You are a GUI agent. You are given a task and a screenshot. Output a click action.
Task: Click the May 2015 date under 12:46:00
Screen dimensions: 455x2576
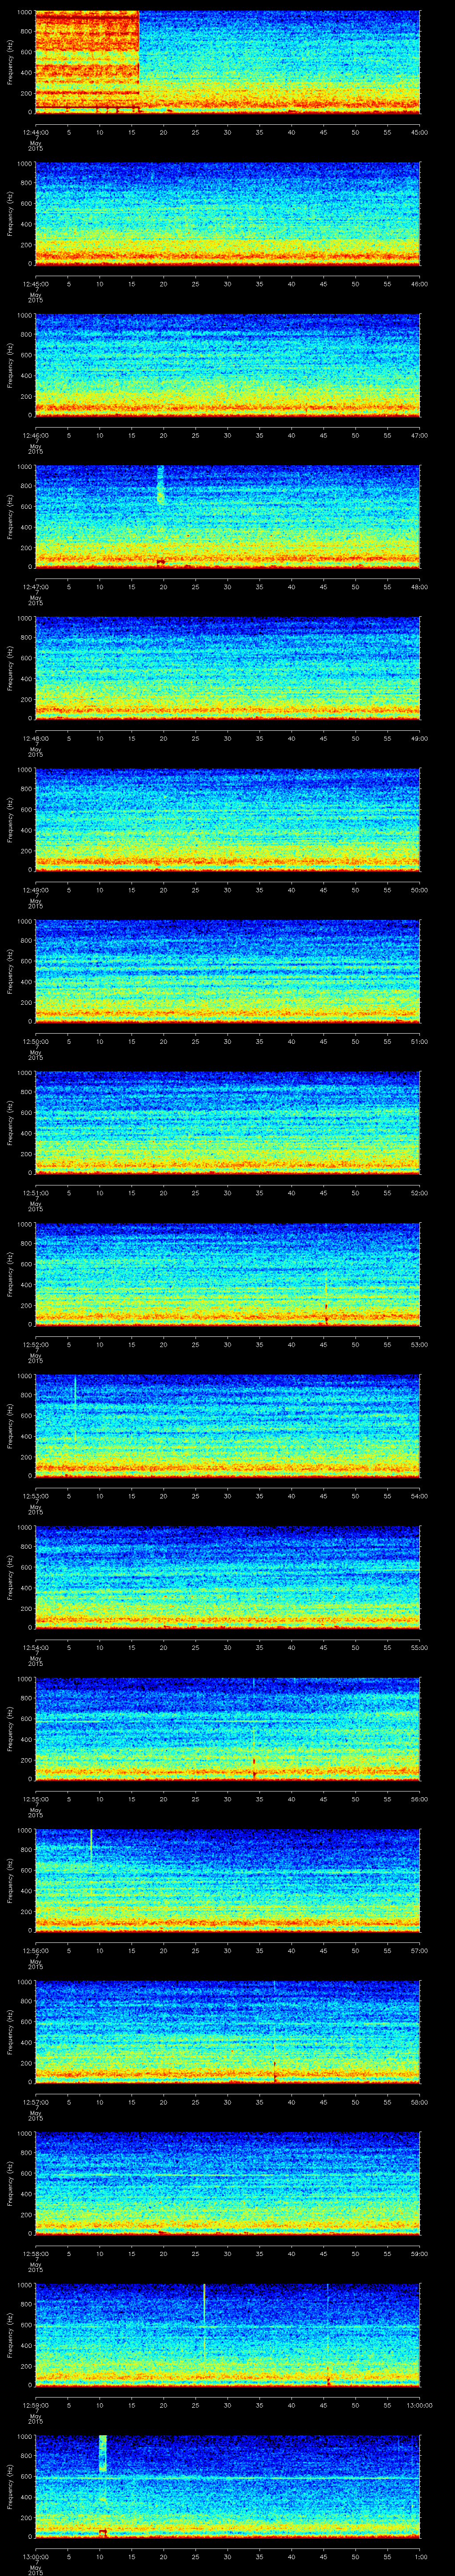coord(35,449)
